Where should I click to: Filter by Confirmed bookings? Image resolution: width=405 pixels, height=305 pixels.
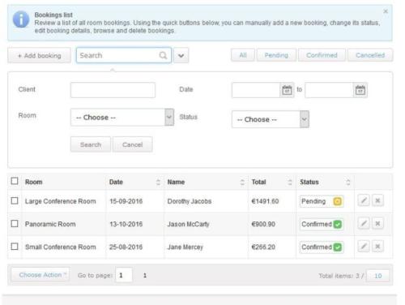(x=322, y=55)
